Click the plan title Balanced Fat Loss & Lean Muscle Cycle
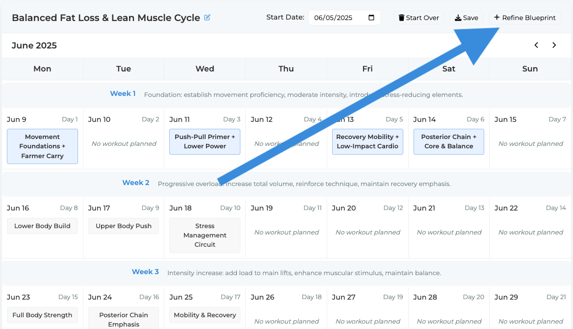573x329 pixels. tap(106, 18)
